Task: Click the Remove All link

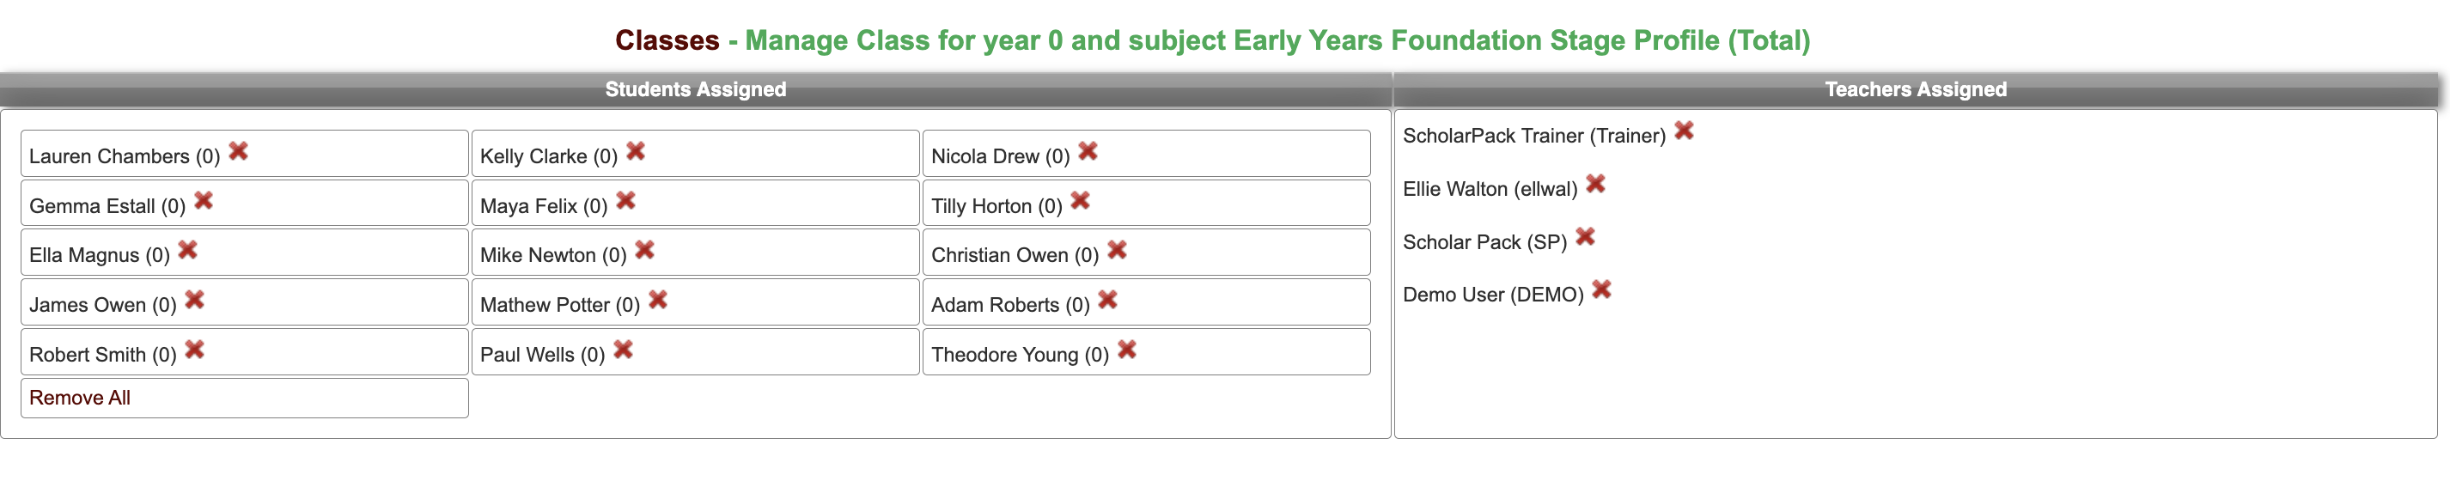Action: tap(80, 399)
